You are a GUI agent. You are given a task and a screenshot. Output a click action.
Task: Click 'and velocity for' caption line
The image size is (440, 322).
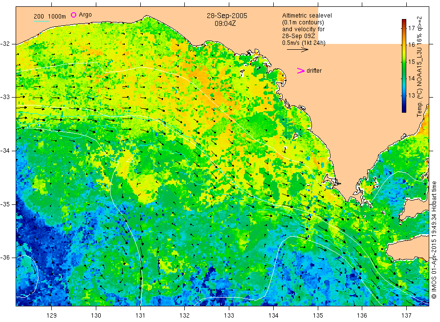[303, 29]
